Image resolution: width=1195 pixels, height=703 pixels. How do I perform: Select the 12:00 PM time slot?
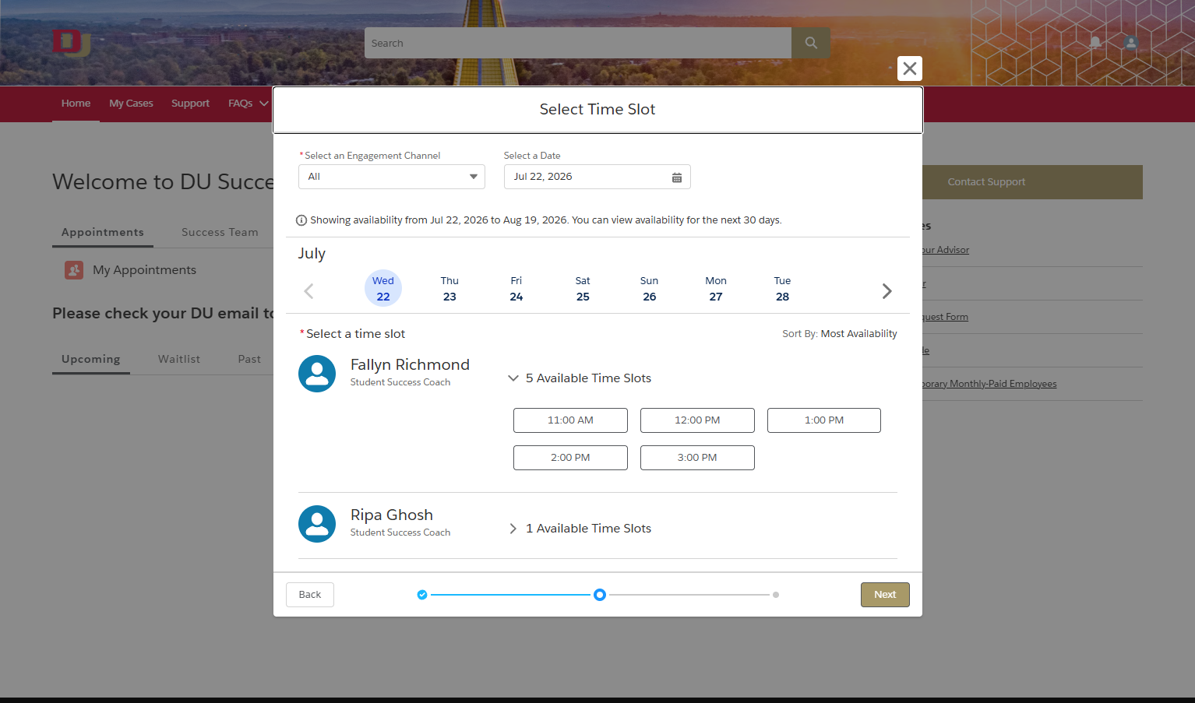point(697,420)
